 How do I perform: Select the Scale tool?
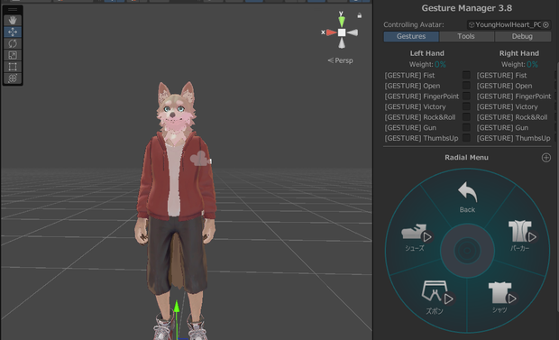coord(13,55)
